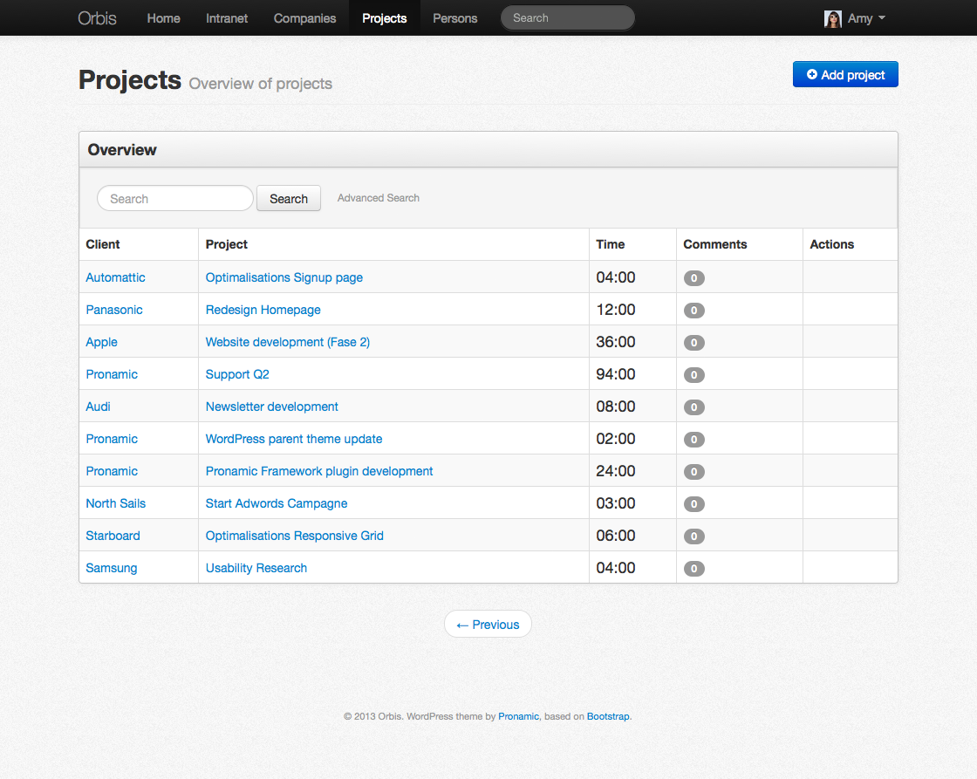The image size is (977, 779).
Task: Open Redesign Homepage project
Action: 263,310
